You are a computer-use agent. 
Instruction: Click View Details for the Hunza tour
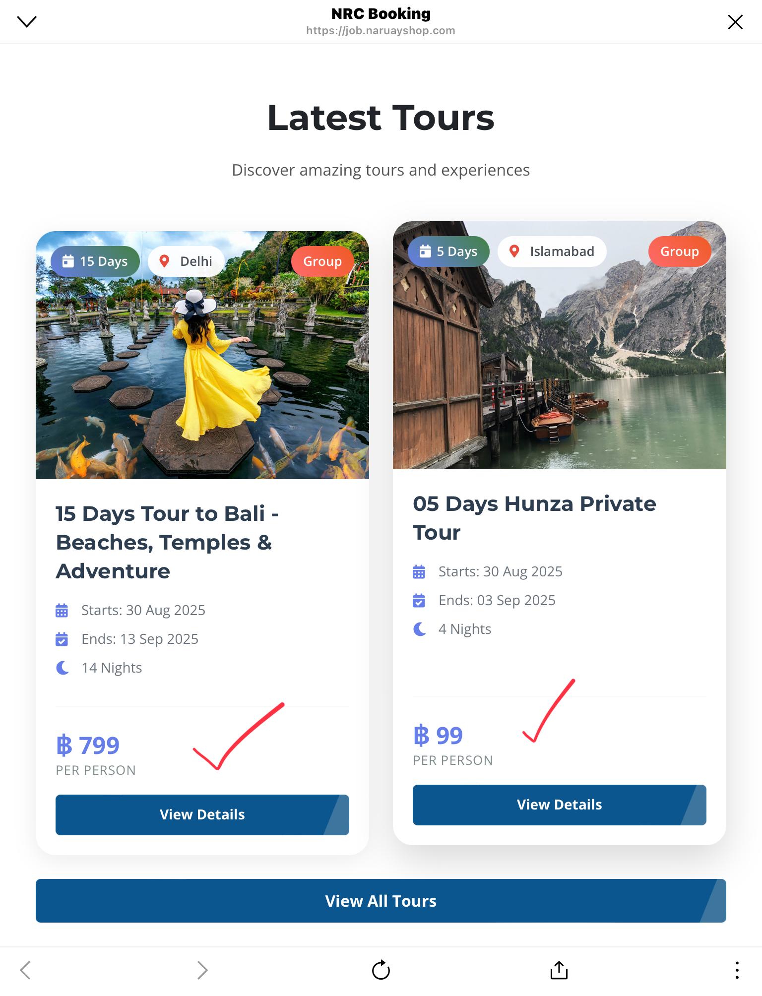559,805
